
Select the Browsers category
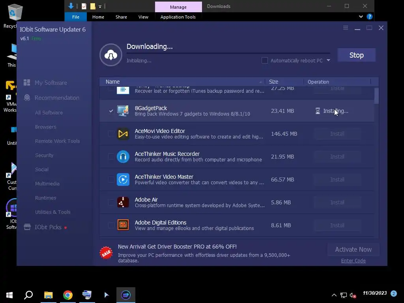pos(46,127)
